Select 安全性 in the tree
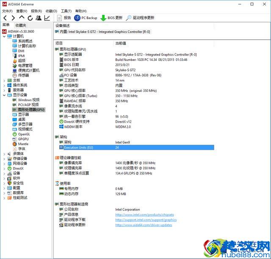This screenshot has width=271, height=259. click(16, 183)
